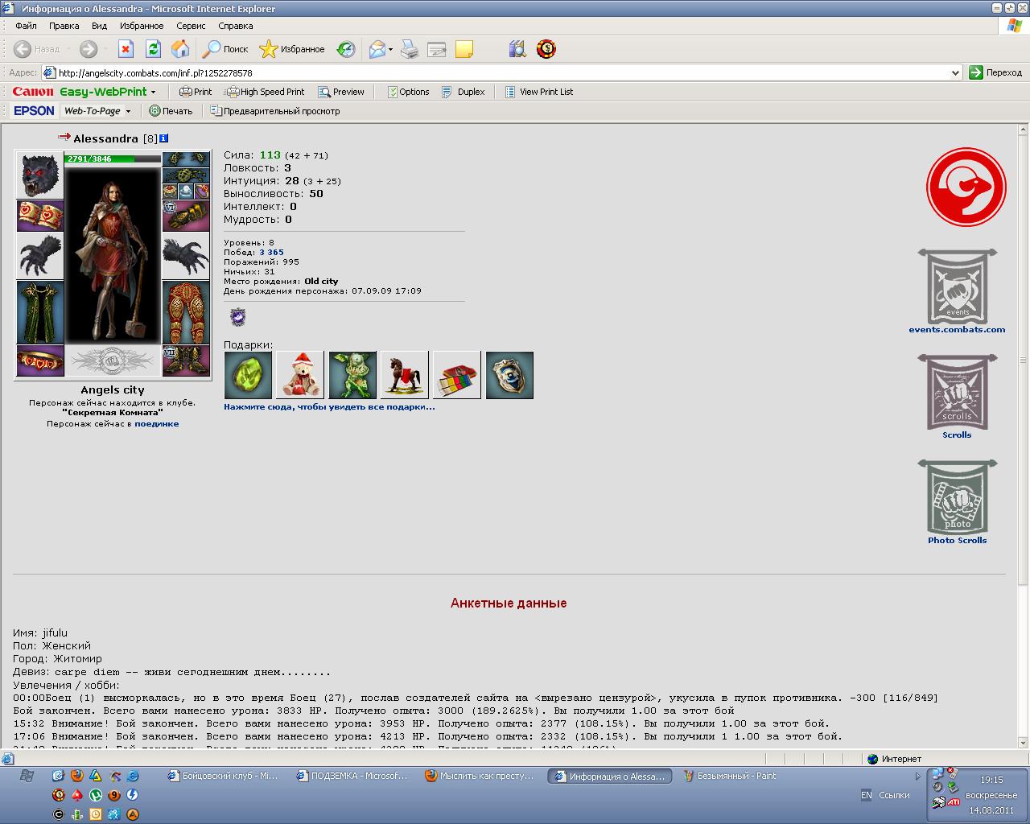Viewport: 1030px width, 824px height.
Task: Click the yellow note toolbar icon
Action: [463, 49]
